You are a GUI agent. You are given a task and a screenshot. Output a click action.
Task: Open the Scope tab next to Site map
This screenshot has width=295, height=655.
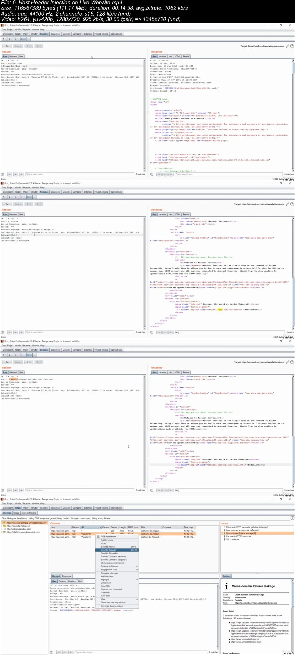16,513
